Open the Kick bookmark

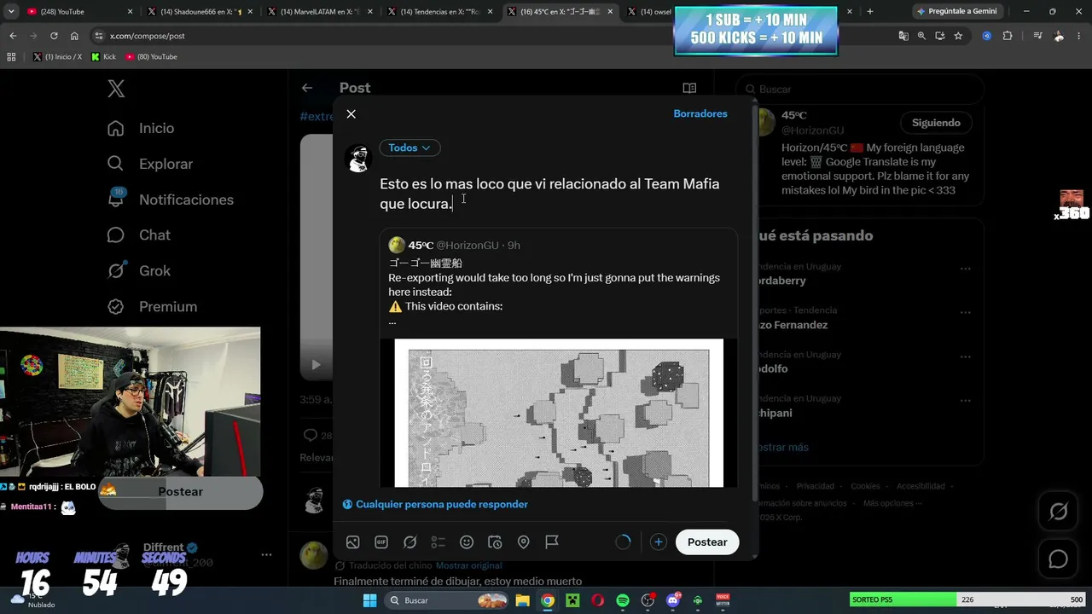[103, 56]
